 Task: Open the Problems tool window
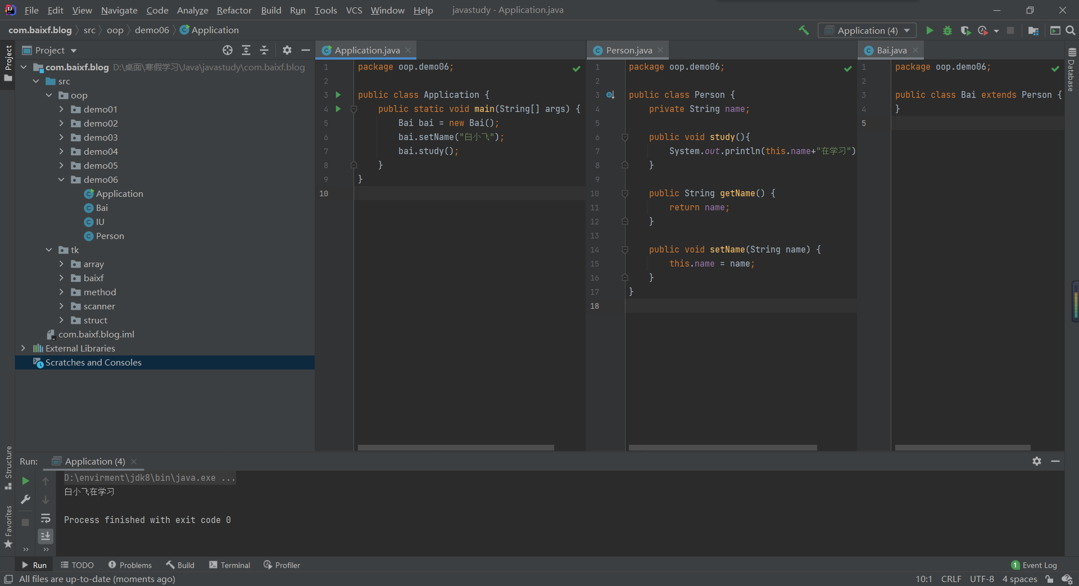coord(130,565)
